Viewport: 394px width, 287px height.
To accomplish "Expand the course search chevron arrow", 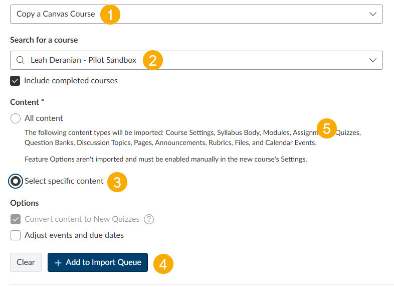I will (x=372, y=60).
